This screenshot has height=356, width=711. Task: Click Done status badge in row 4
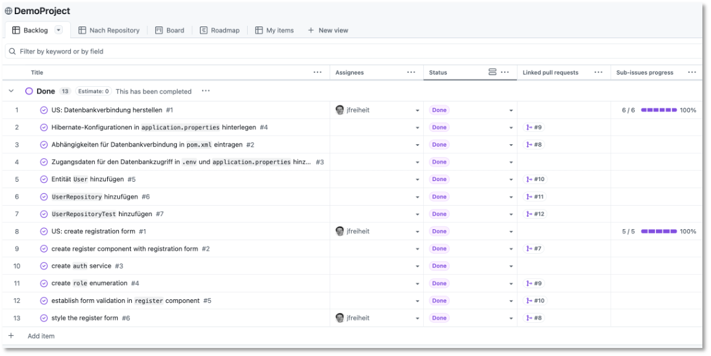pyautogui.click(x=439, y=162)
